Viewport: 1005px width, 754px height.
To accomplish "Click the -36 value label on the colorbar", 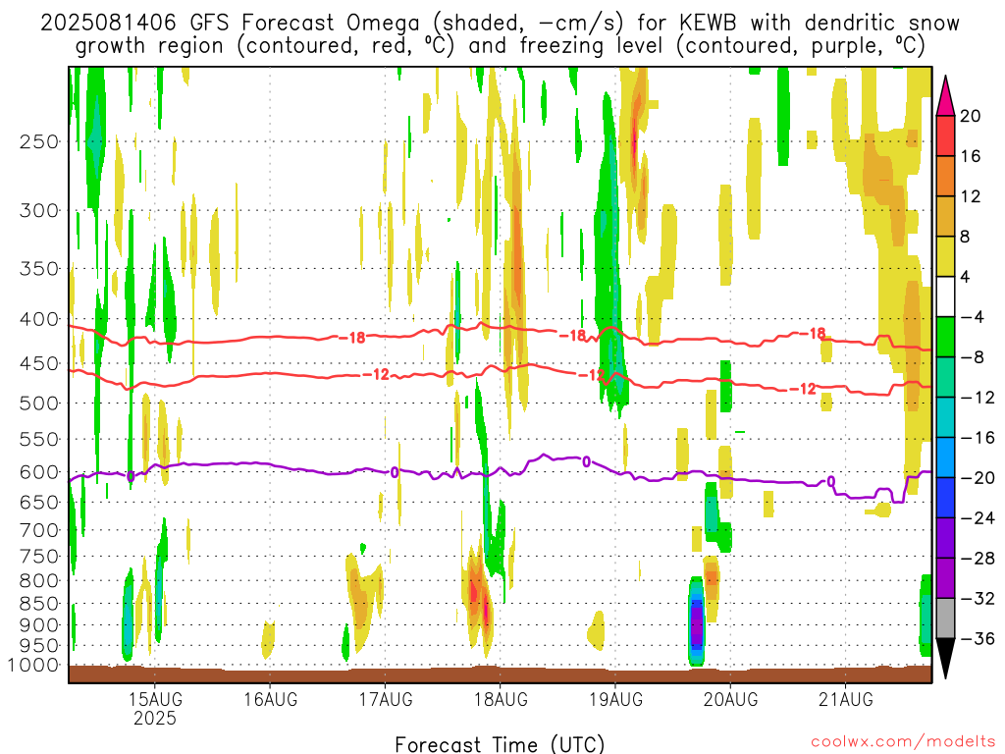I will coord(978,638).
